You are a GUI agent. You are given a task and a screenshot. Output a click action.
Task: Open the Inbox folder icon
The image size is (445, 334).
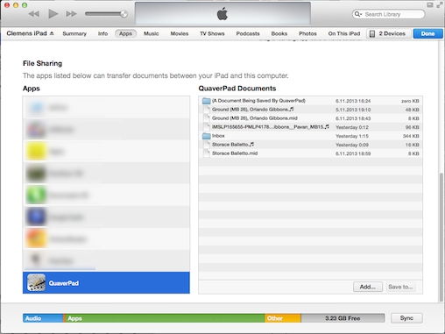click(x=207, y=136)
